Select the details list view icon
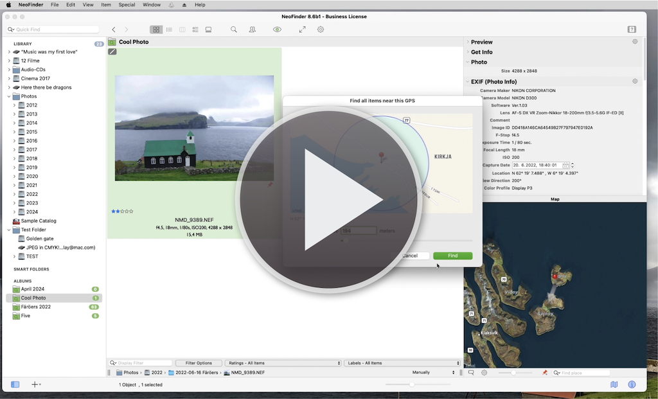The image size is (658, 399). [195, 30]
